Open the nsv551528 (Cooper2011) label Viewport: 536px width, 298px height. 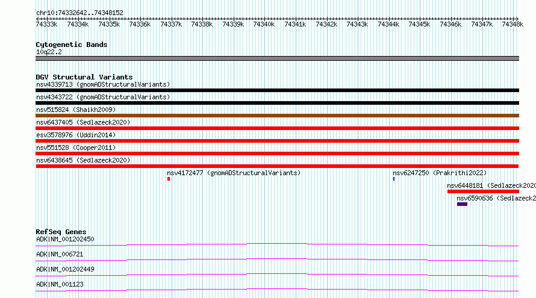tap(76, 147)
